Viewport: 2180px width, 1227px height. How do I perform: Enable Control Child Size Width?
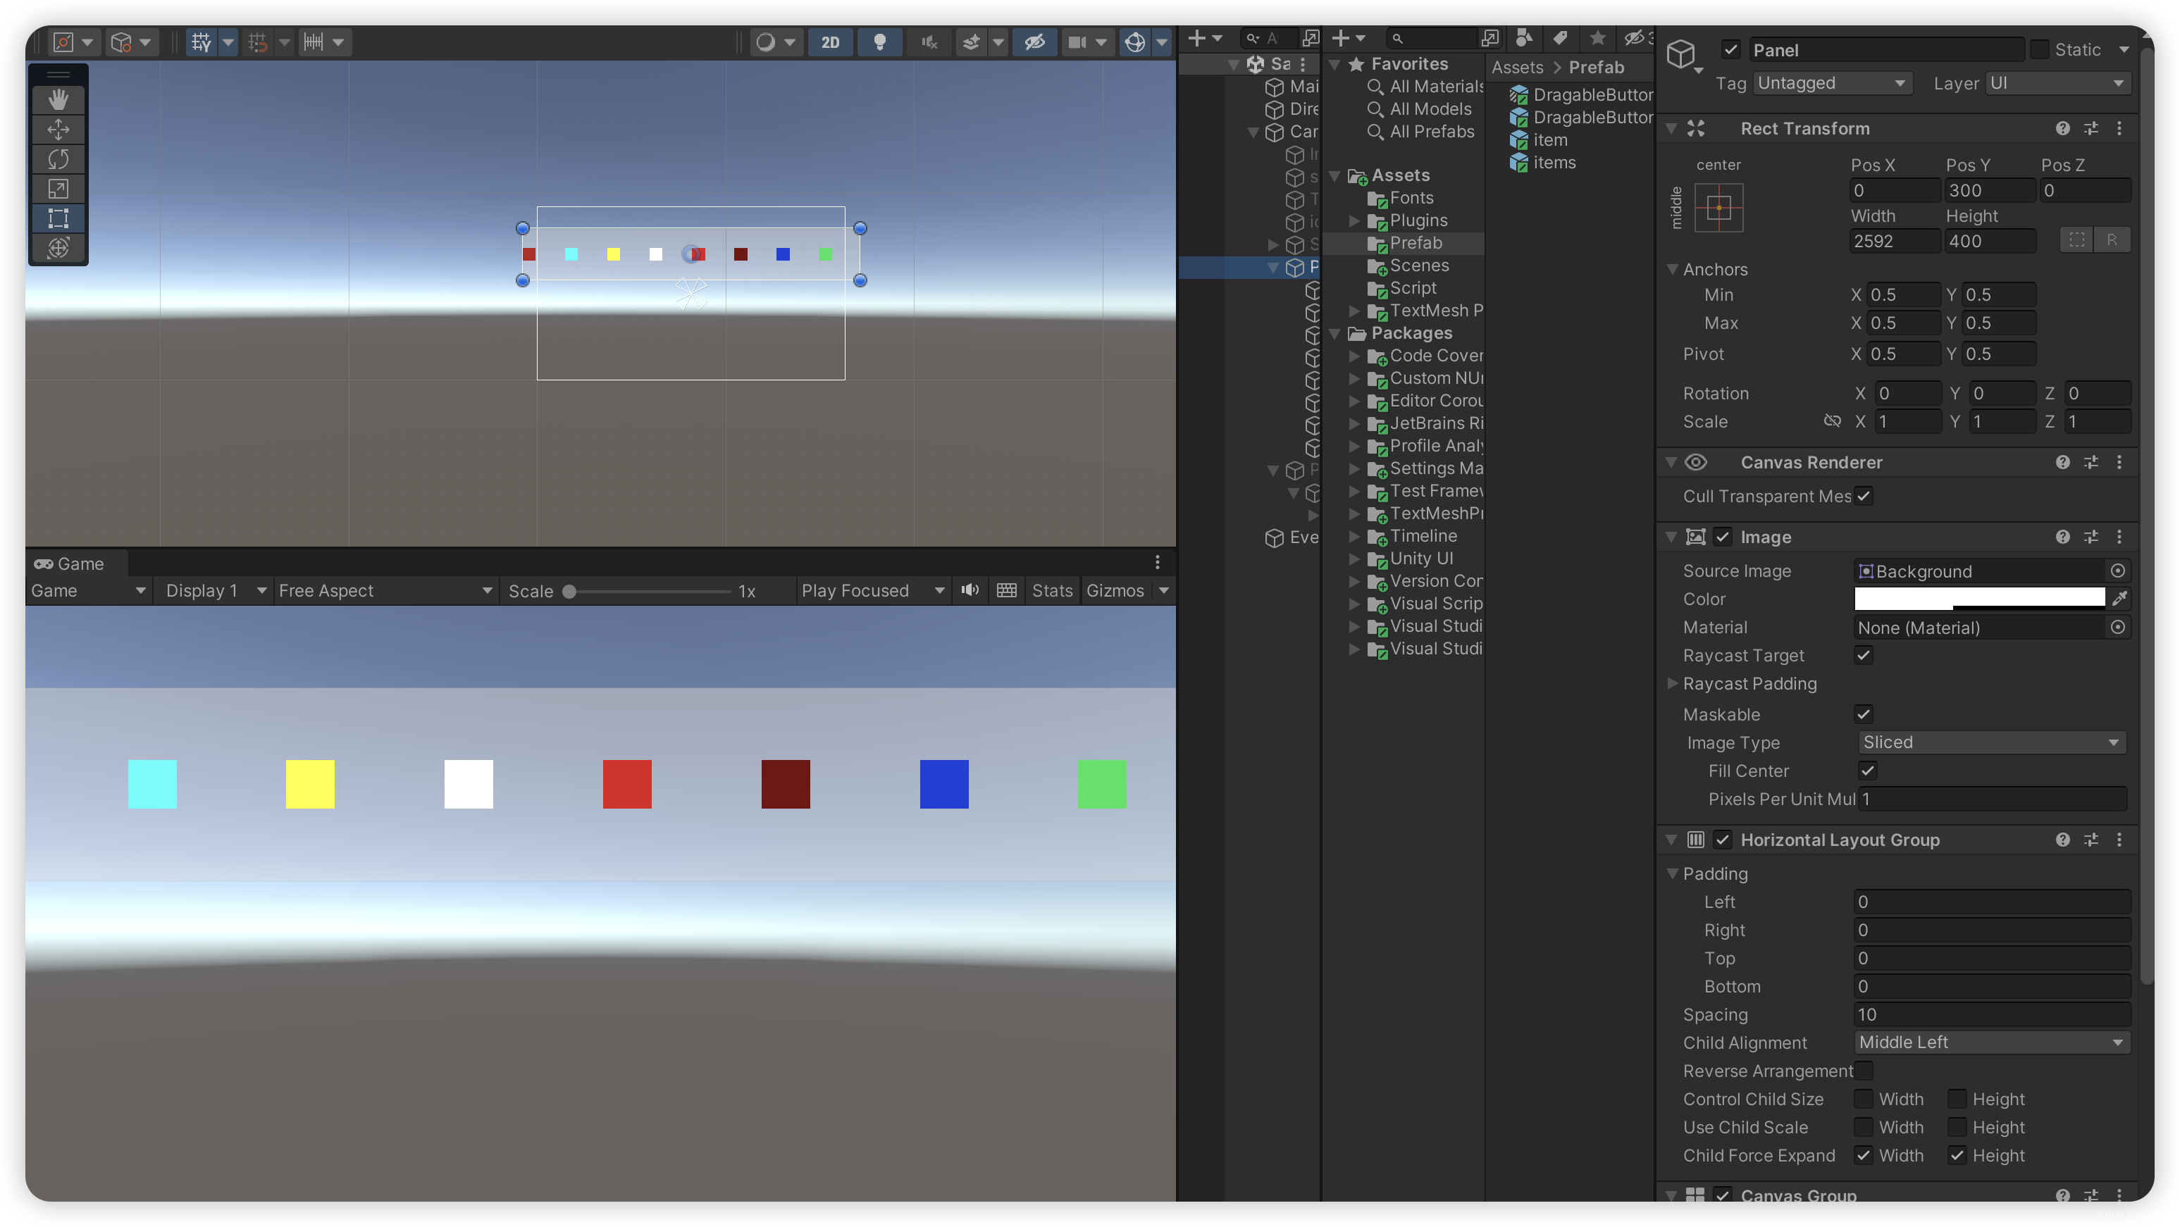(1864, 1100)
